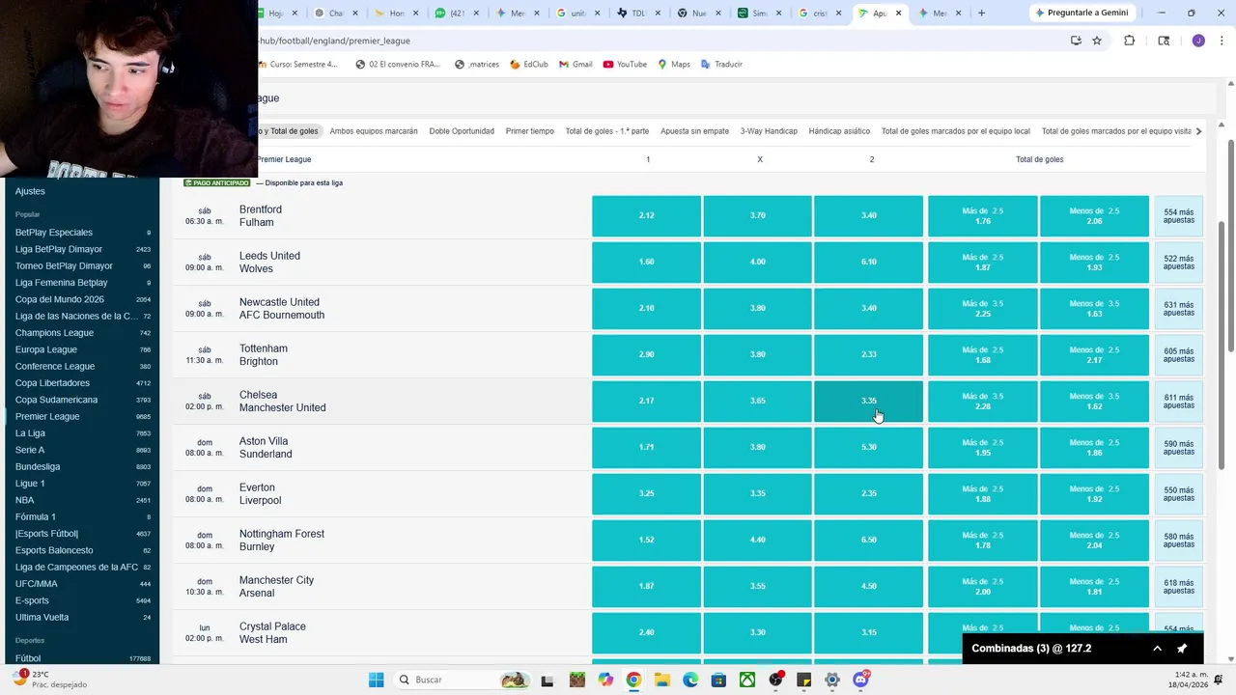The height and width of the screenshot is (695, 1236).
Task: Select Apuesta sin empate tab
Action: pyautogui.click(x=694, y=131)
